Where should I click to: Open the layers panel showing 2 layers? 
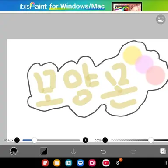163,151
